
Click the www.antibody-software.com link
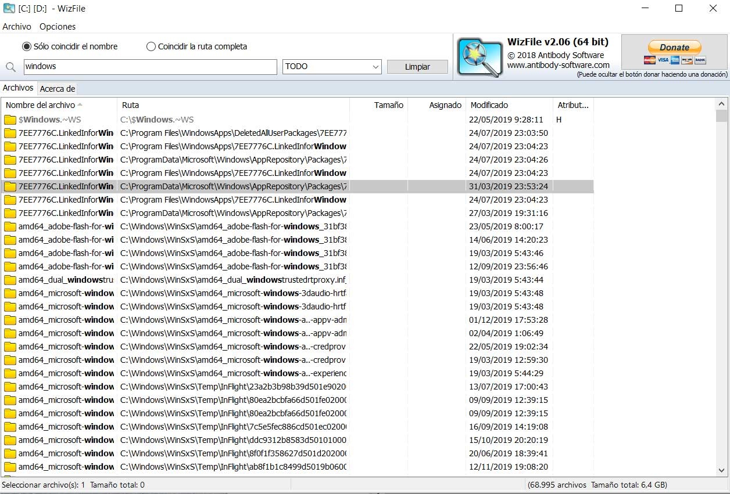tap(559, 65)
